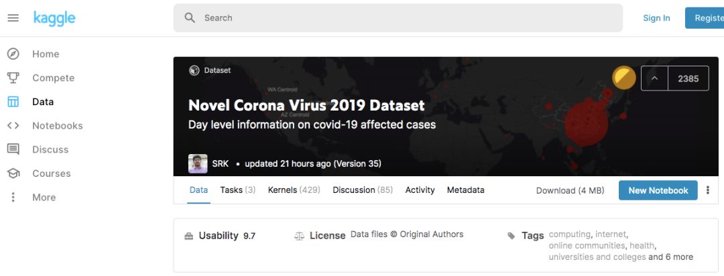Expand the More sidebar options

13,198
